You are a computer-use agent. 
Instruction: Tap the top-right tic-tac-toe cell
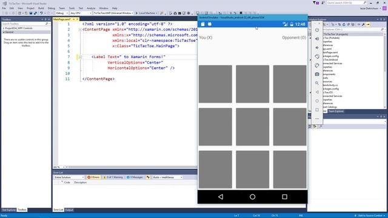click(x=290, y=84)
